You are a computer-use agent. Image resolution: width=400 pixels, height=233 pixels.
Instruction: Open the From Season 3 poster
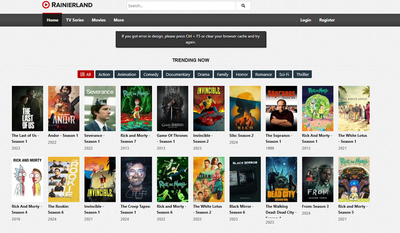tap(318, 179)
